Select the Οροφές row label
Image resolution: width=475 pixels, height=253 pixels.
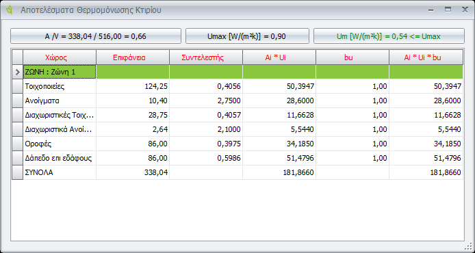point(60,144)
